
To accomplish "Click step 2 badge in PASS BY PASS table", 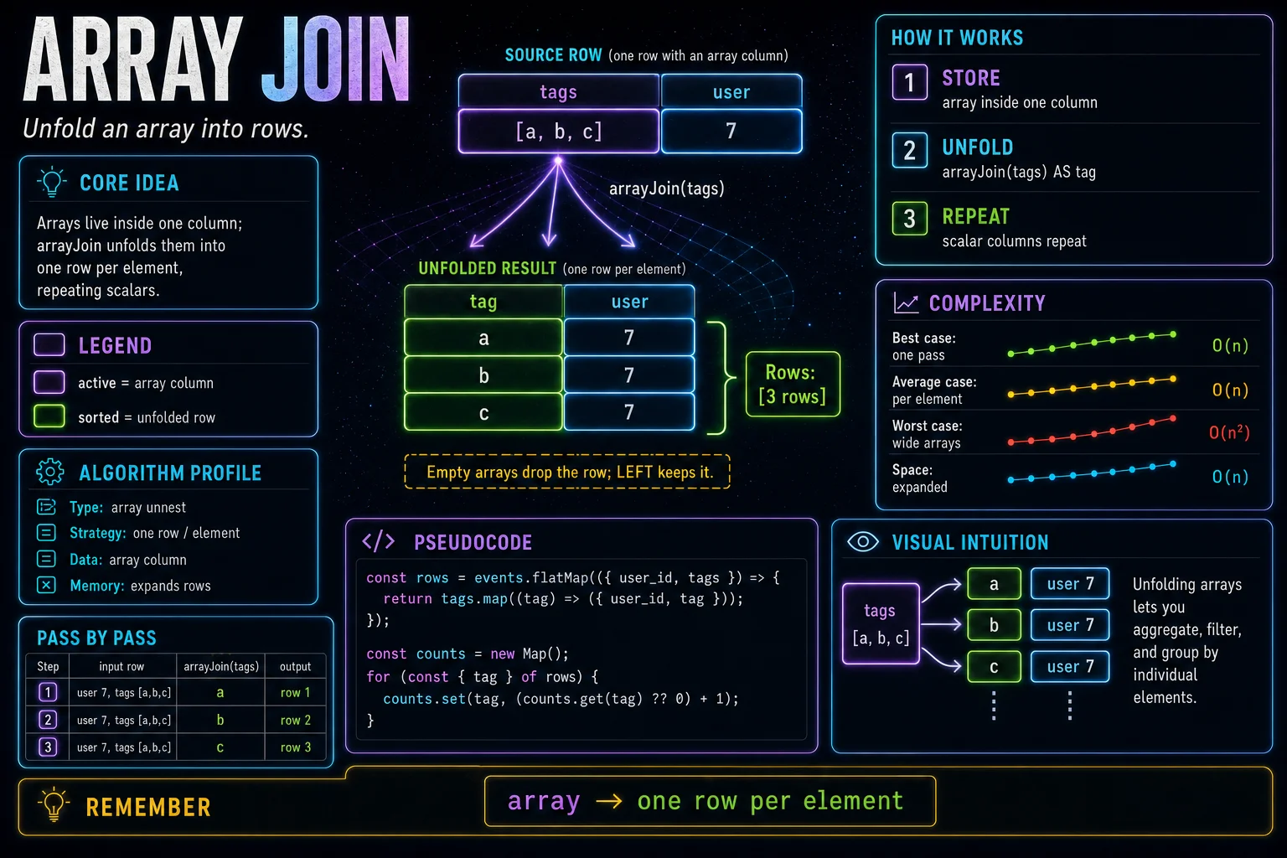I will click(48, 720).
